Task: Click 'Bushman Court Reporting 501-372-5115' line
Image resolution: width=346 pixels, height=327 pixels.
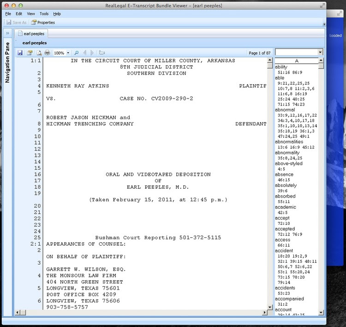Action: (x=158, y=238)
